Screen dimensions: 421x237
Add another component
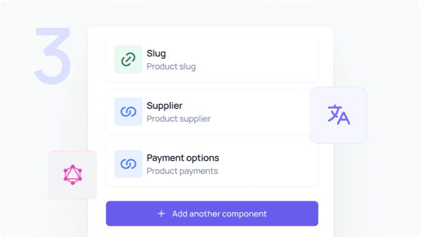coord(212,213)
